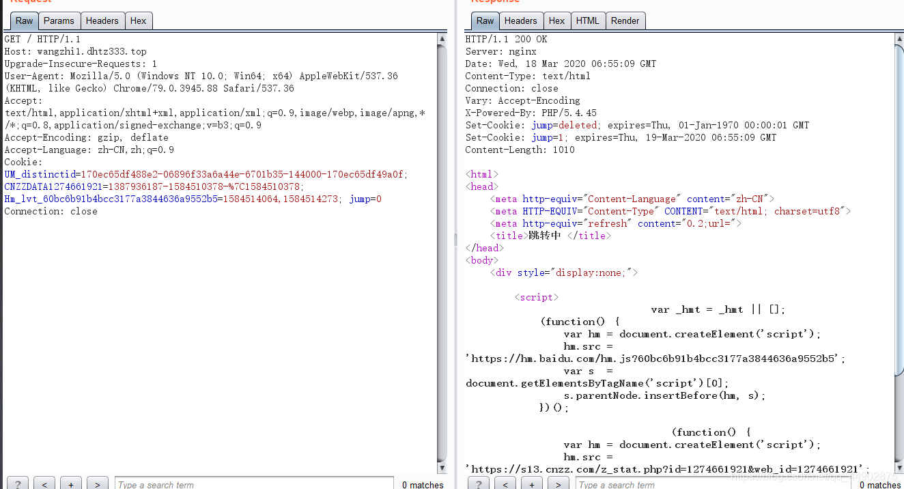
Task: Click the 'GET / HTTP/1.1' request line
Action: 42,39
